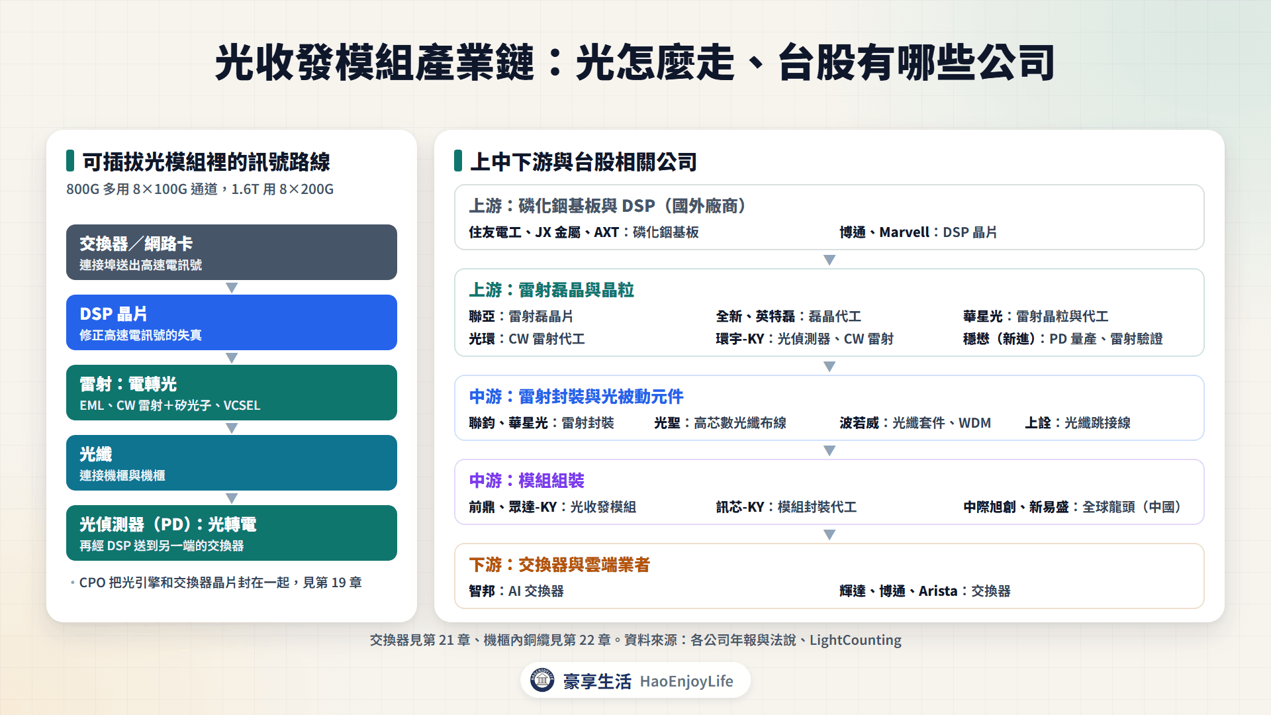Click text 博通、Marvell：DSP 晶片

[x=918, y=232]
